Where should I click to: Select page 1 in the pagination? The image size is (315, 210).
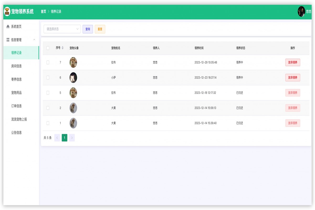(x=64, y=138)
